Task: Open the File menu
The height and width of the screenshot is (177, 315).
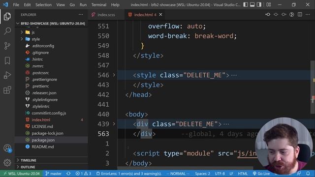Action: click(16, 5)
